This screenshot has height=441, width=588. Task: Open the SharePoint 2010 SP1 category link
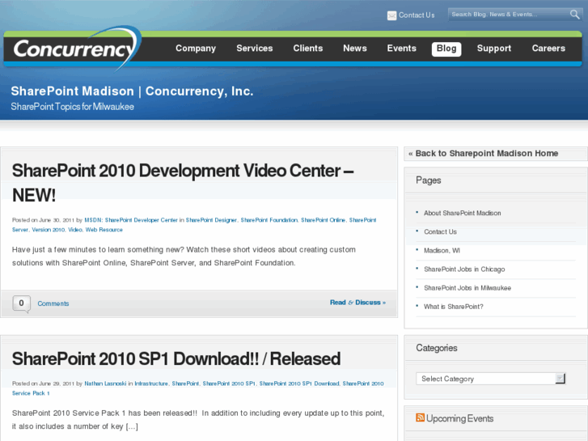tap(229, 384)
